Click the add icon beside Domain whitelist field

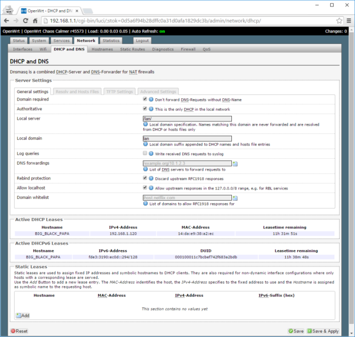[x=235, y=197]
